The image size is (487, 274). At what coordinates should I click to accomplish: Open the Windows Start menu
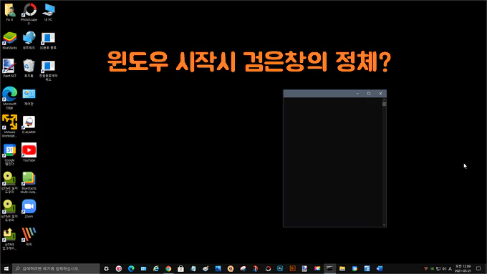click(x=6, y=268)
